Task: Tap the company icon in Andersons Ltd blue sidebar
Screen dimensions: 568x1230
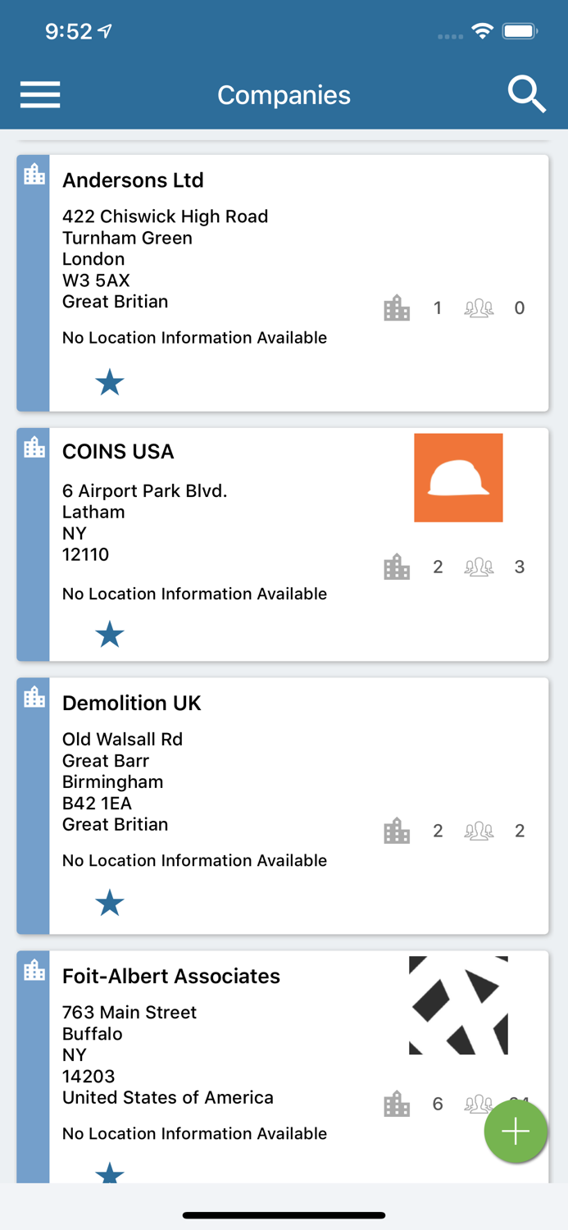Action: click(x=33, y=175)
